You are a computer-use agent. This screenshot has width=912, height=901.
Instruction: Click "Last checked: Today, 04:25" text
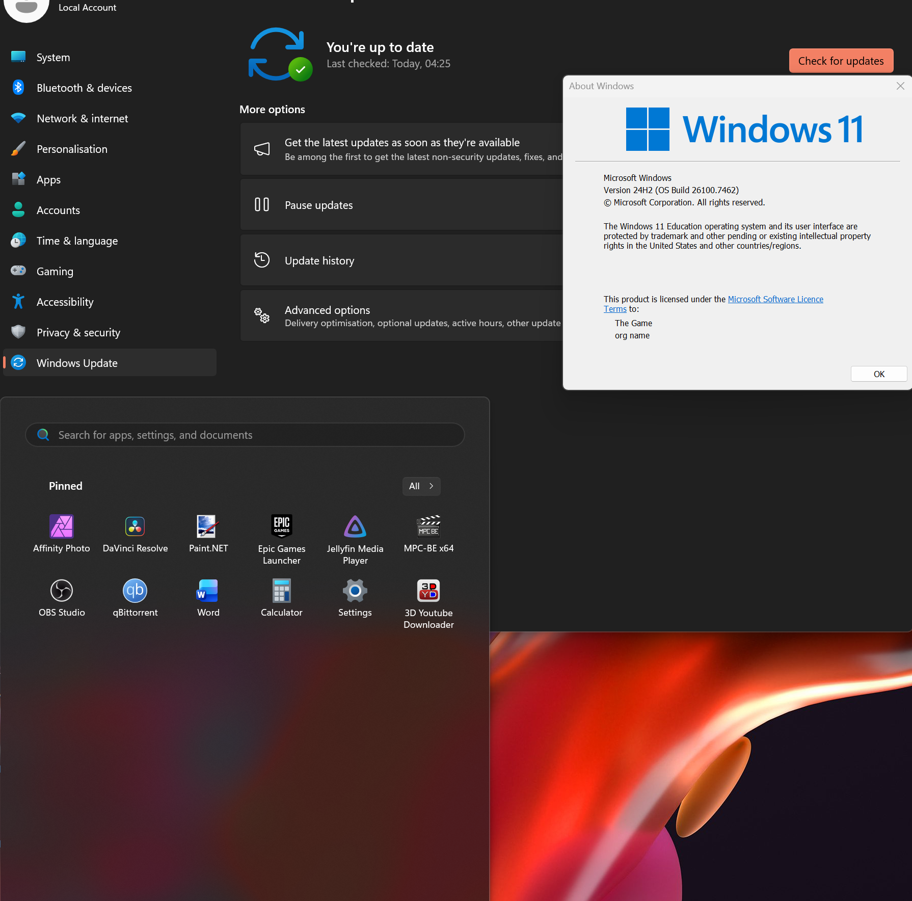coord(389,64)
